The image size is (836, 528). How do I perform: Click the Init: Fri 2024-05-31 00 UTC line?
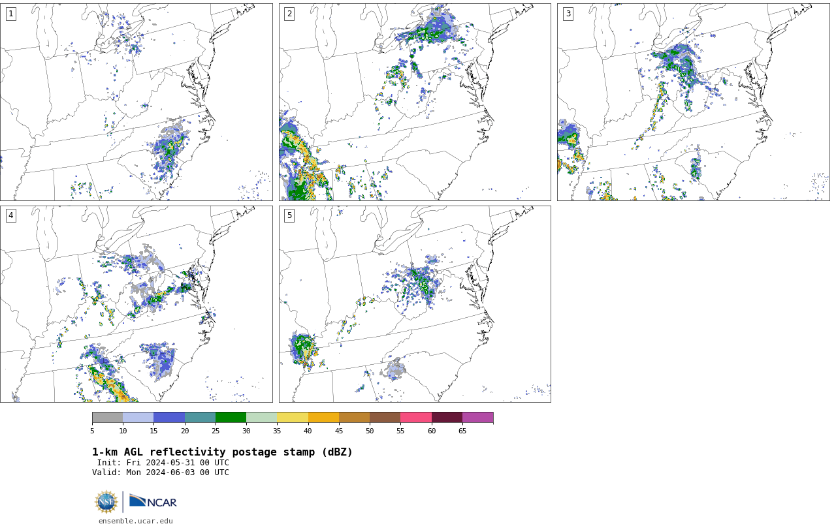163,463
